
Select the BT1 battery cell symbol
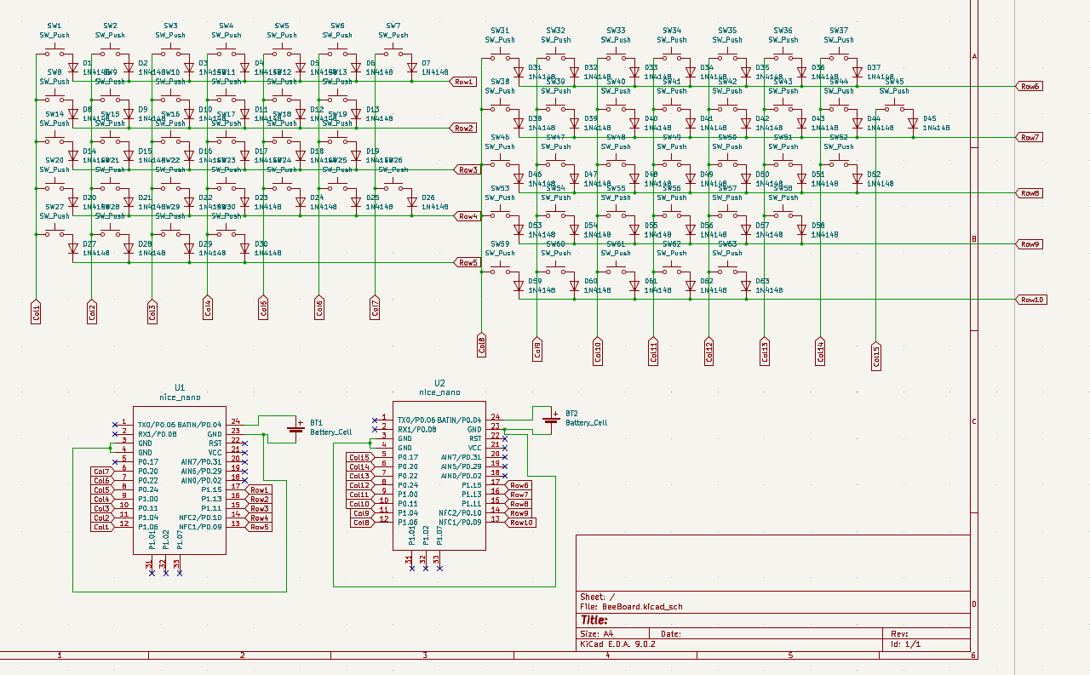coord(295,427)
